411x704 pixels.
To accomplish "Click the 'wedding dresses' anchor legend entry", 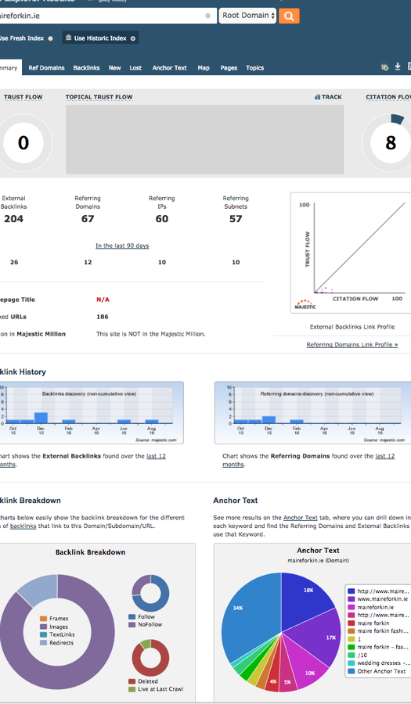I will (x=379, y=663).
